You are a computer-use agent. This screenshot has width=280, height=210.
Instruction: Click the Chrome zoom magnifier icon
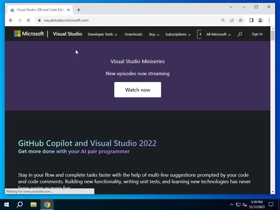[x=223, y=20]
